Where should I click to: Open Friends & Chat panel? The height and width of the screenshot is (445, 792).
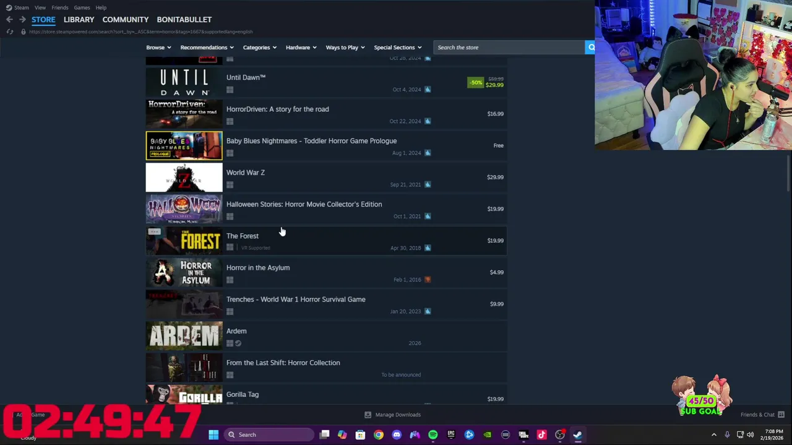click(x=762, y=415)
